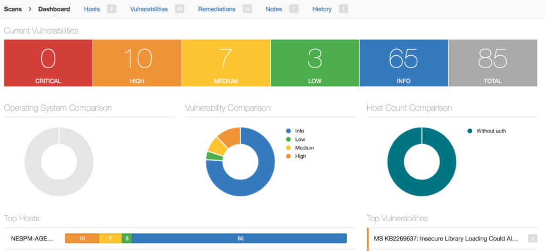Toggle the Medium legend dot
The height and width of the screenshot is (251, 545).
tap(288, 148)
